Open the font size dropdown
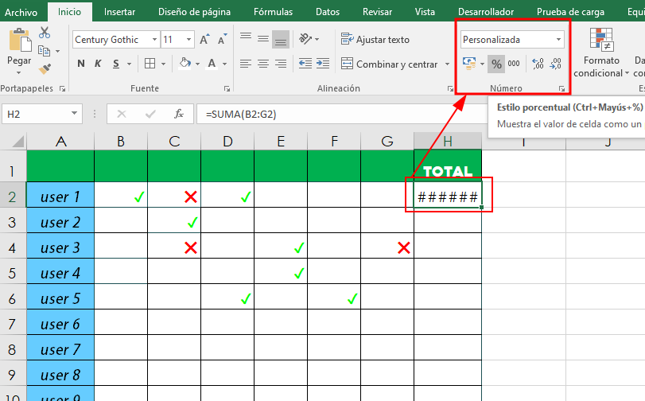The width and height of the screenshot is (645, 401). 188,40
